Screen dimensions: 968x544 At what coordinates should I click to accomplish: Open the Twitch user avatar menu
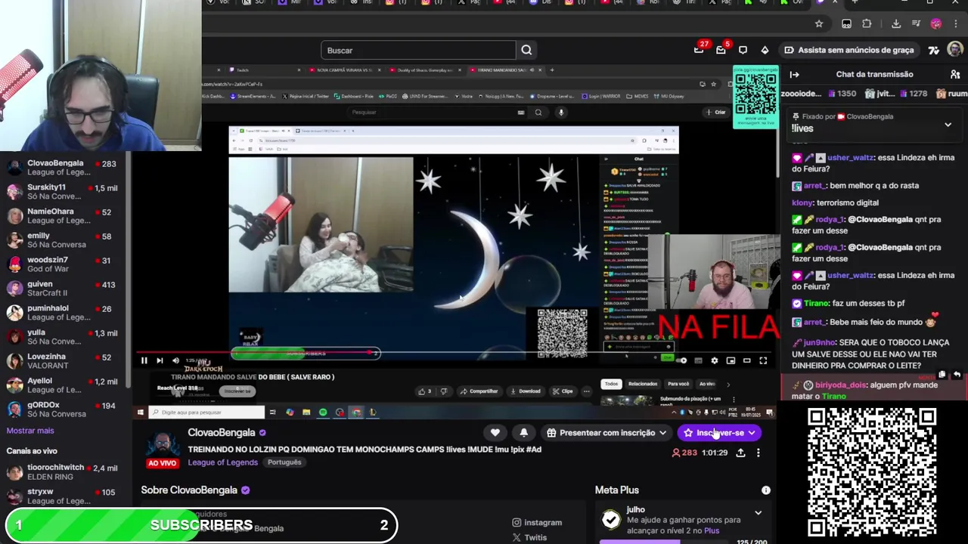click(x=955, y=50)
